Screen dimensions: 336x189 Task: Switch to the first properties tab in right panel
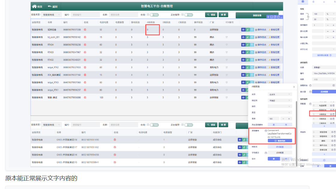click(303, 2)
